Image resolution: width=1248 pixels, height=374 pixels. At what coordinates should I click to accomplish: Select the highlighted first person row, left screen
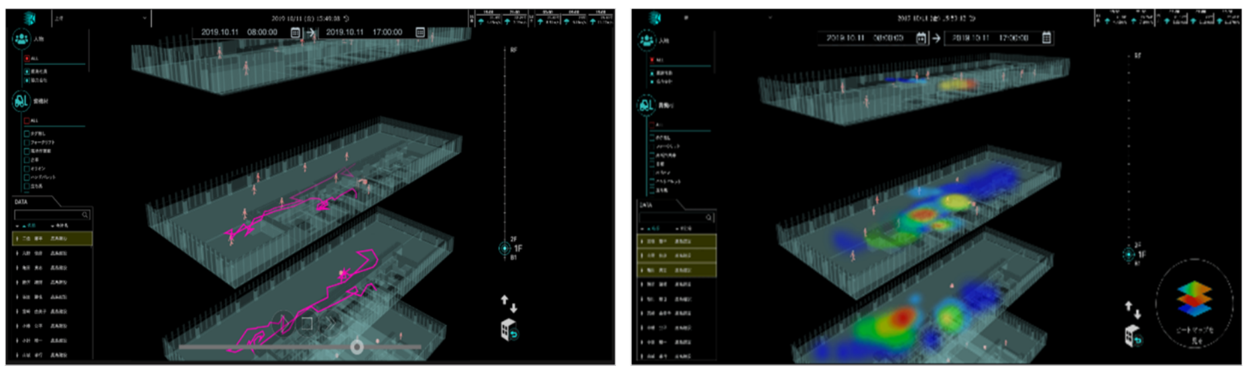52,239
